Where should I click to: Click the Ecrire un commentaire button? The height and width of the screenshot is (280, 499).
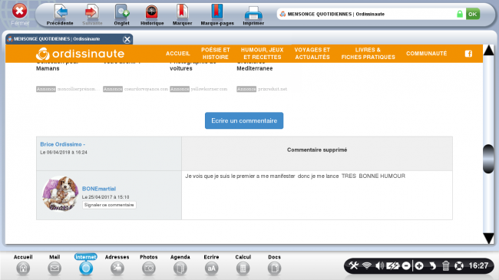[244, 120]
